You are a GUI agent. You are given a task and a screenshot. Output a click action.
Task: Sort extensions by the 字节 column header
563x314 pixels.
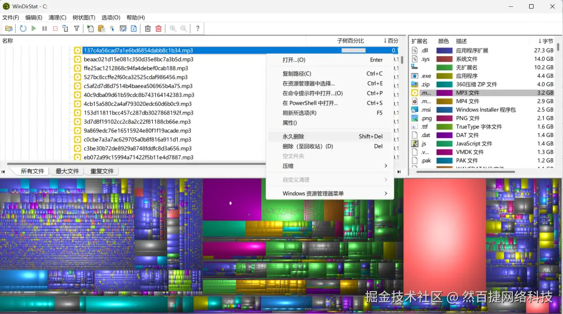[546, 41]
